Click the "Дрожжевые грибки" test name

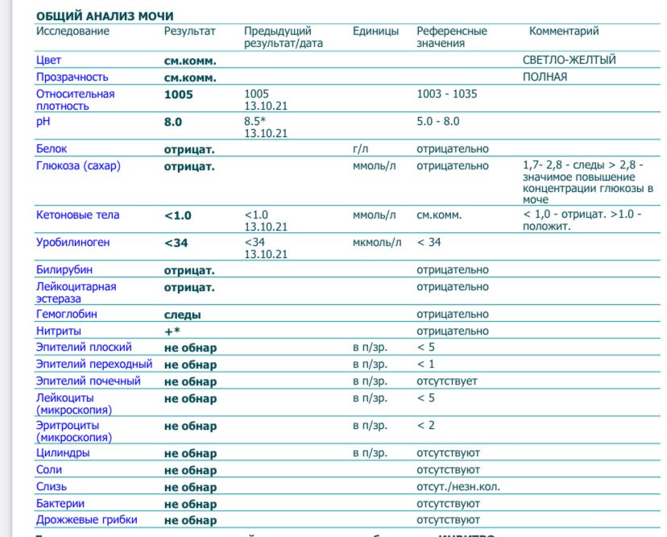(86, 520)
